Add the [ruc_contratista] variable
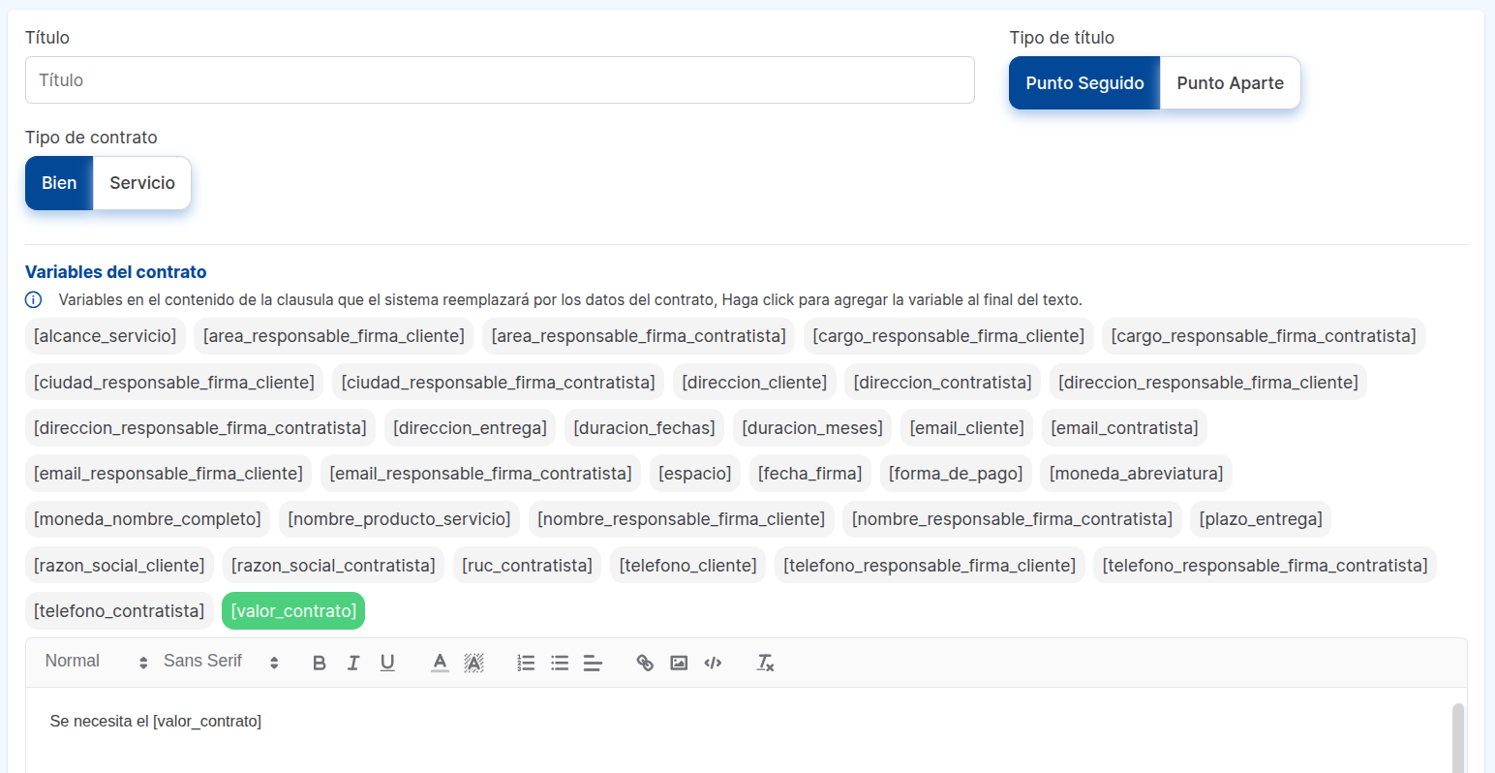The image size is (1495, 773). 527,566
